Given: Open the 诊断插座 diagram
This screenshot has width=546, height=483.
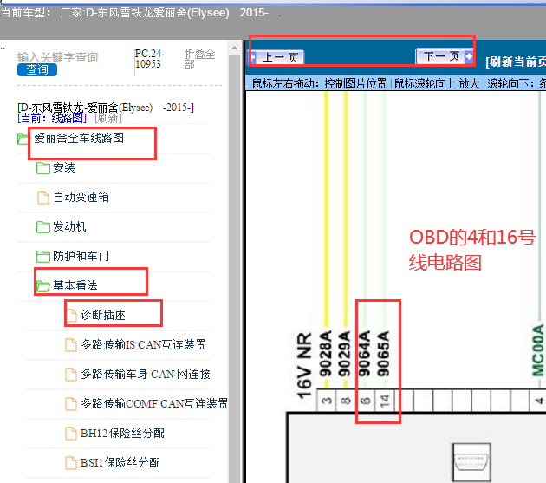Looking at the screenshot, I should 103,315.
